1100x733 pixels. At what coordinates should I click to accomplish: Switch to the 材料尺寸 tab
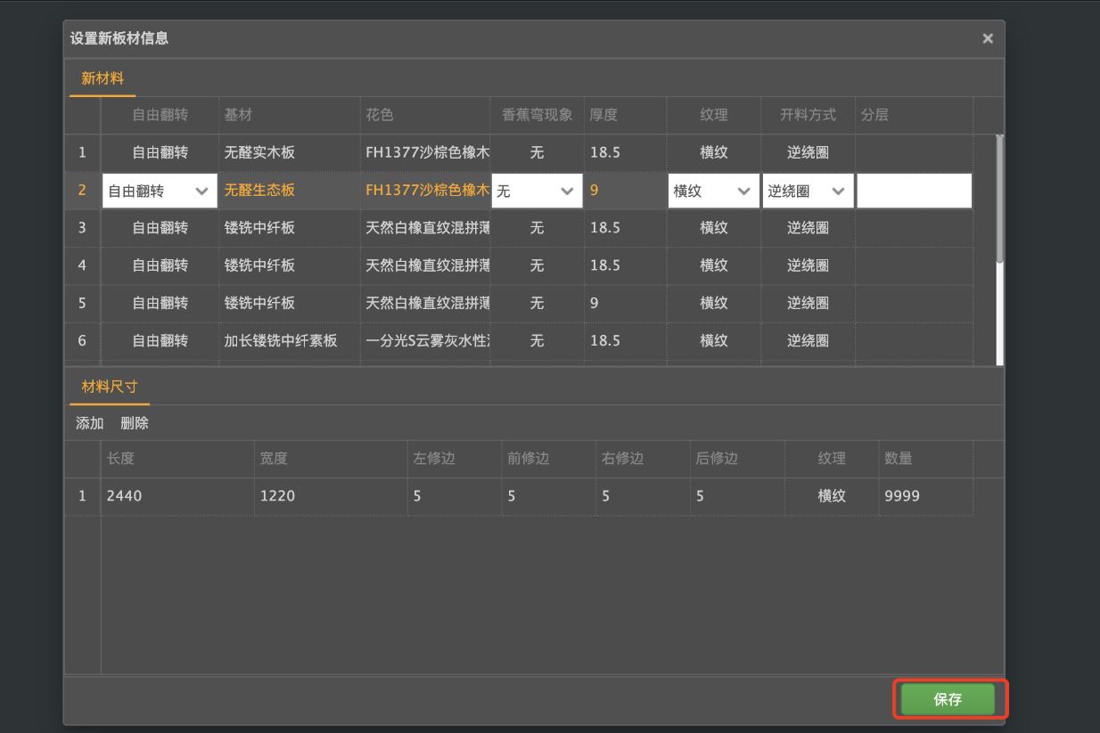[x=109, y=387]
